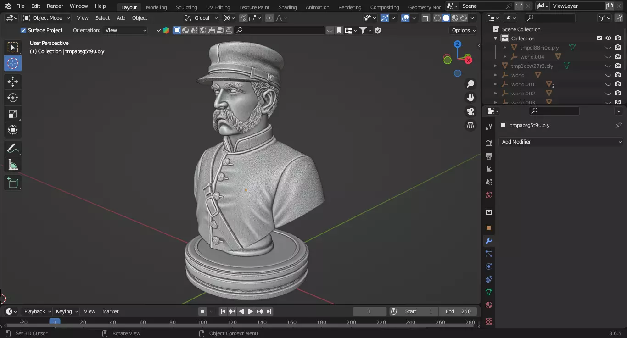Open the Physics properties tab
Viewport: 627px width, 338px height.
tap(489, 266)
